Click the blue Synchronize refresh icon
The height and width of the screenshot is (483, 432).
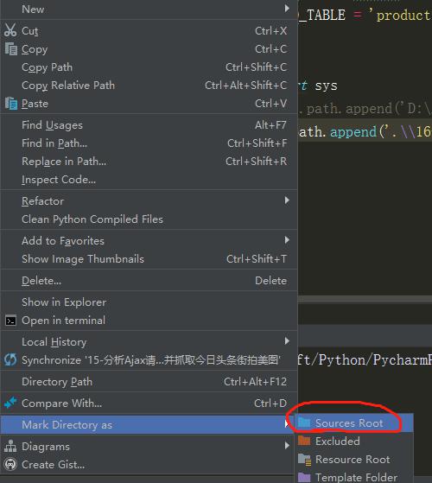pyautogui.click(x=10, y=359)
